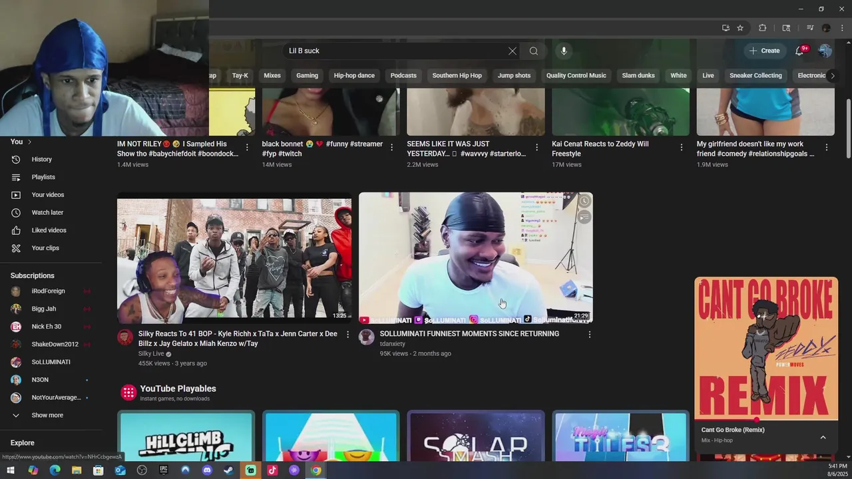Open the tdanxiety channel avatar

click(366, 337)
